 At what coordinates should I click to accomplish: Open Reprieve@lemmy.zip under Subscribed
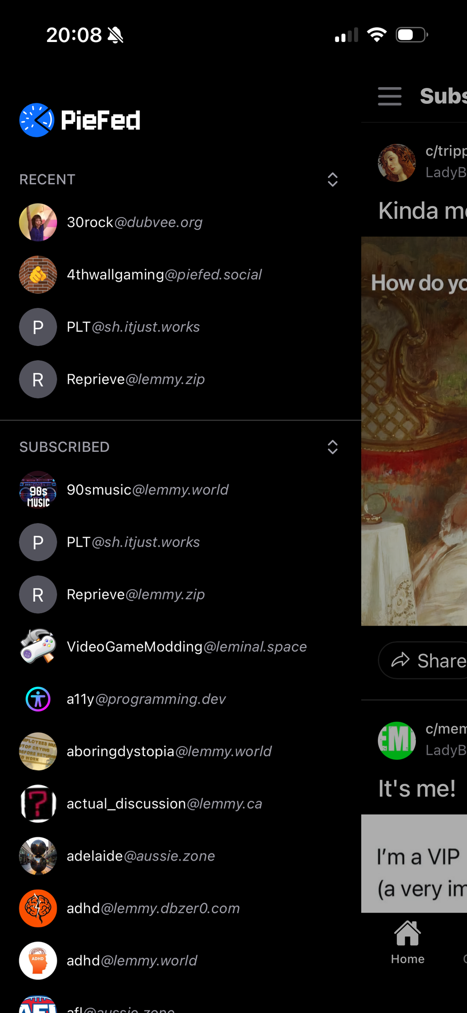point(136,595)
